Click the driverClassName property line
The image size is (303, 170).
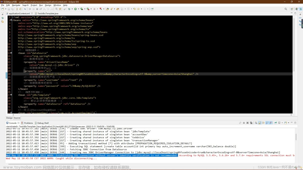tap(46, 62)
